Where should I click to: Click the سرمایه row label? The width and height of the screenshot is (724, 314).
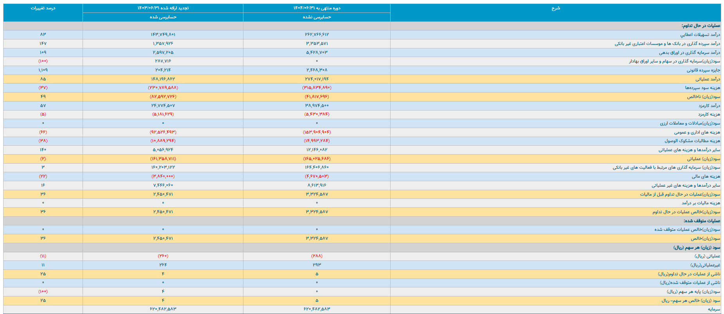pyautogui.click(x=714, y=309)
